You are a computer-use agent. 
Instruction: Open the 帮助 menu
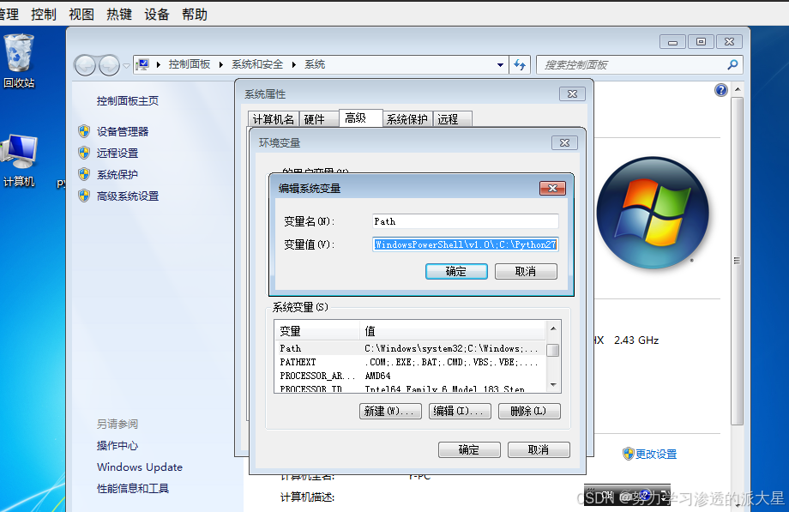(x=195, y=15)
